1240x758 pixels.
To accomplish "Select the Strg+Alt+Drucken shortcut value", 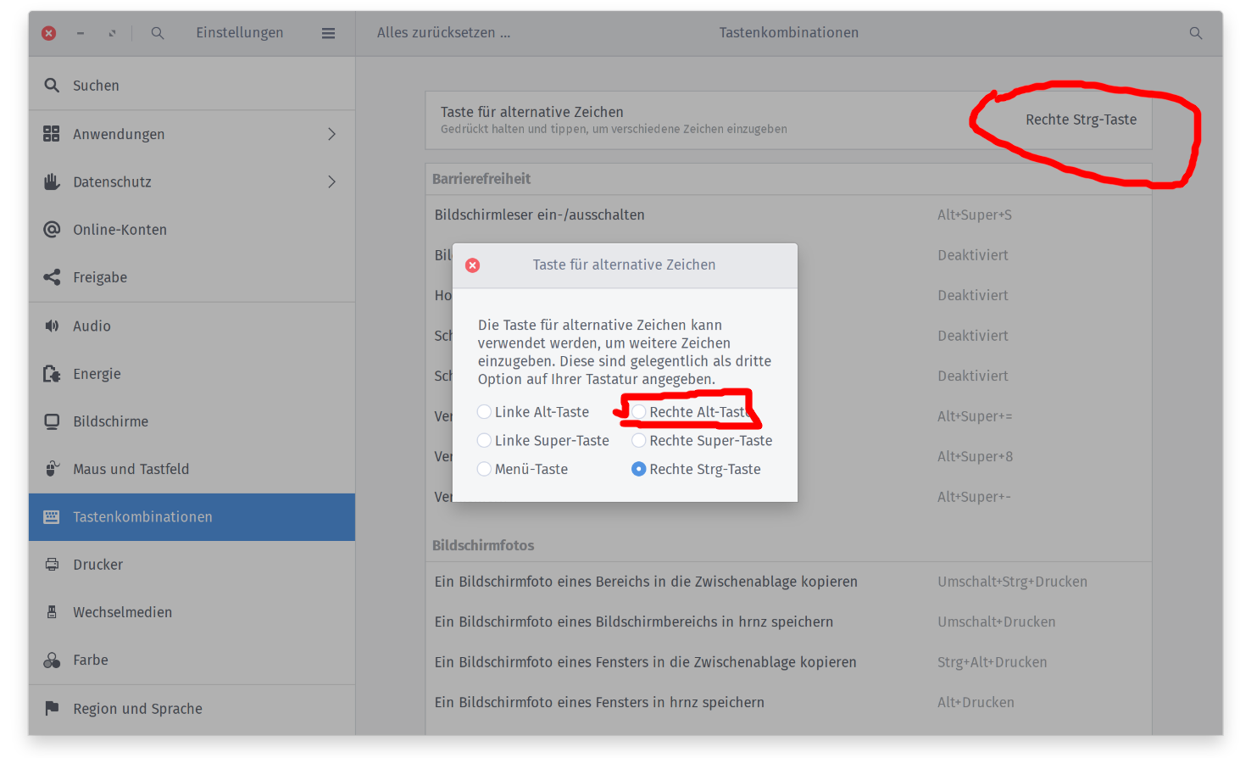I will click(992, 662).
